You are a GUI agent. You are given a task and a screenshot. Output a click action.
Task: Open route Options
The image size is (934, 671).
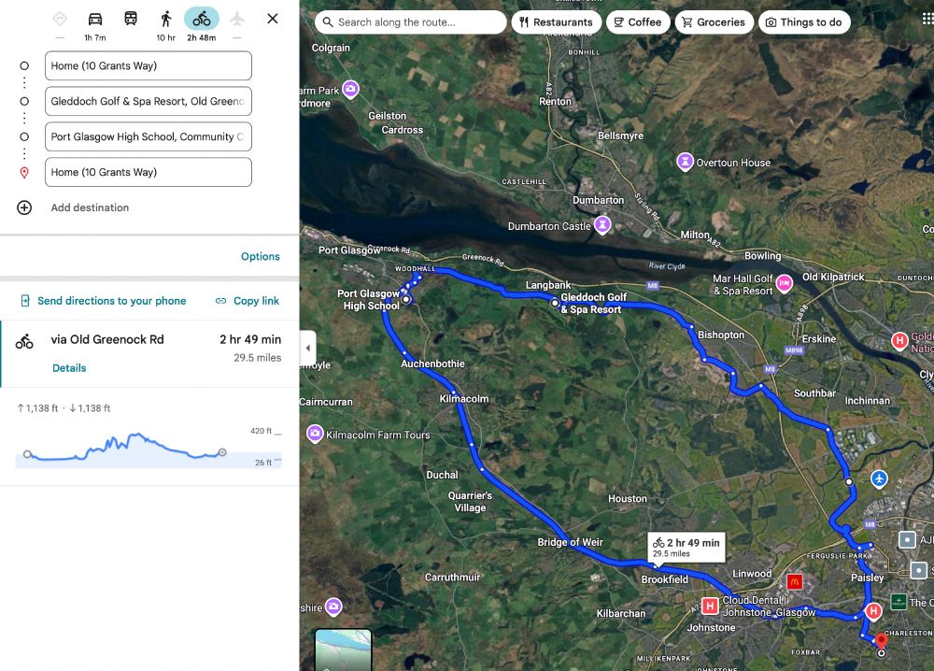point(261,256)
